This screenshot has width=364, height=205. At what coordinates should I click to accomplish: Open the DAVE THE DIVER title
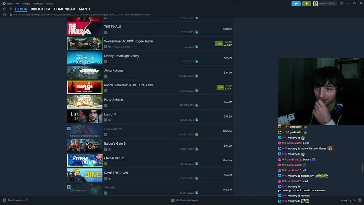point(116,173)
